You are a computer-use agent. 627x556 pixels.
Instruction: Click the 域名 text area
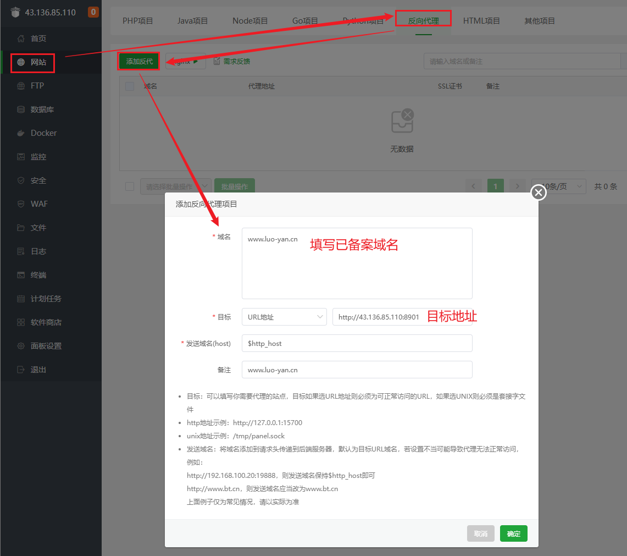coord(357,263)
